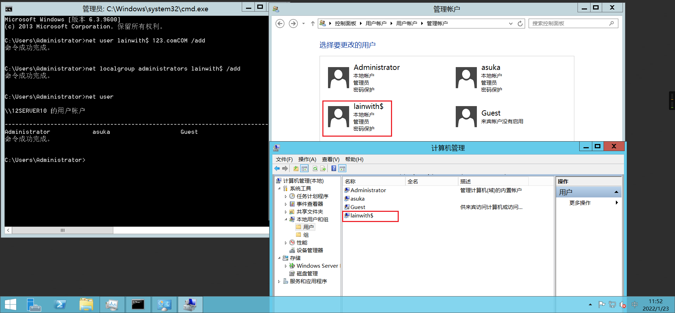Click left scroll arrow in cmd window
675x313 pixels.
(x=8, y=230)
